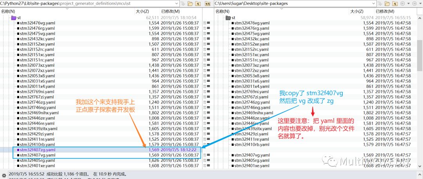Sort left pane by 名称(N) column

[8, 11]
